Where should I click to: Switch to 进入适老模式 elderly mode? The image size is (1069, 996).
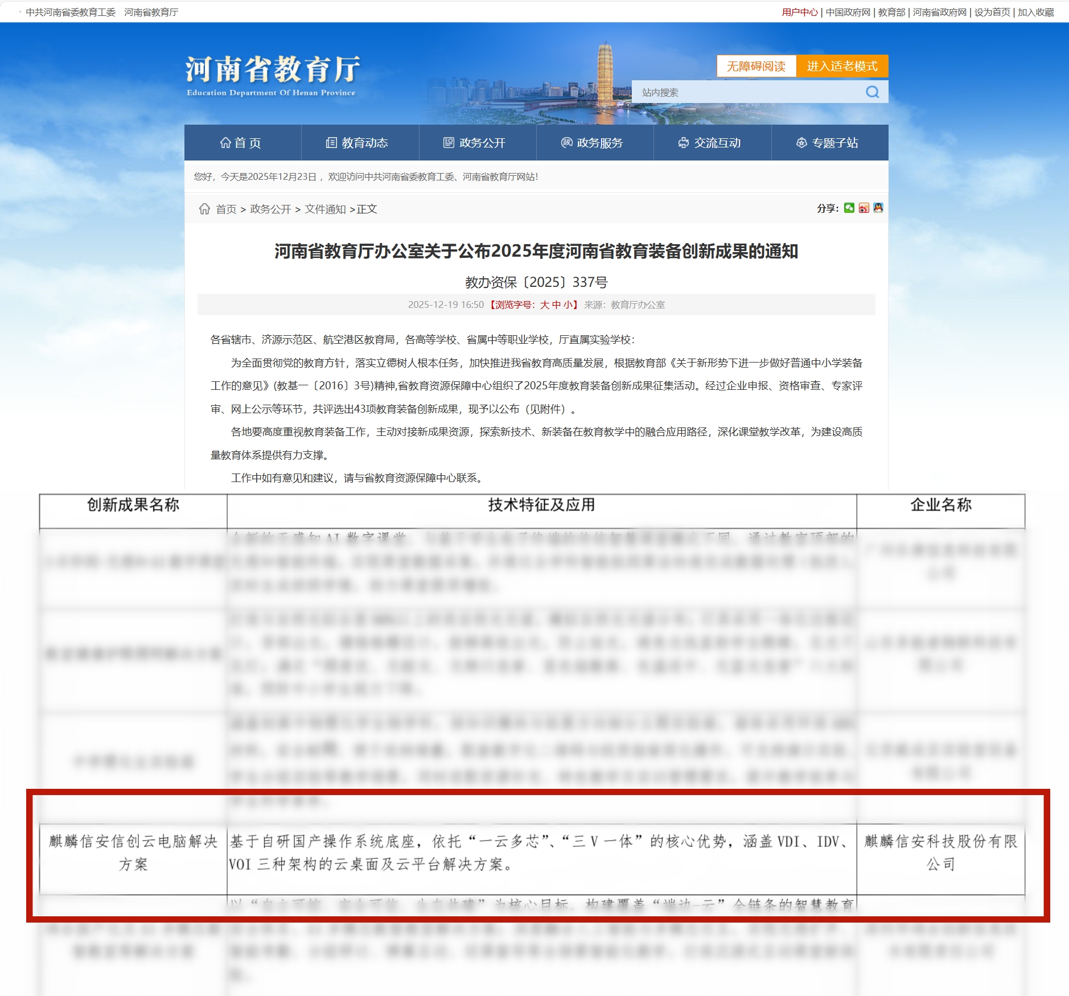[x=841, y=67]
